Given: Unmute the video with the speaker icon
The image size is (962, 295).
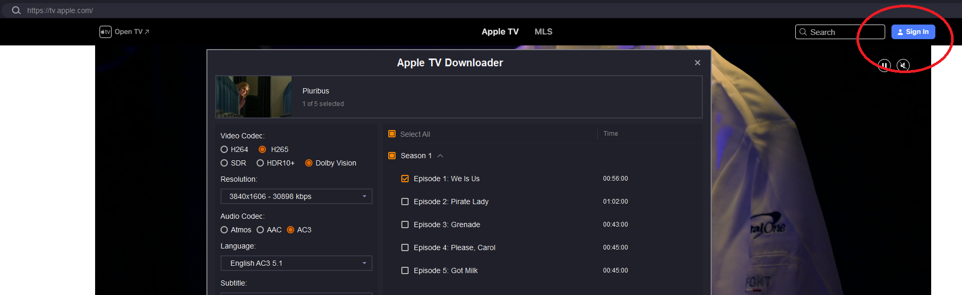Looking at the screenshot, I should [x=903, y=65].
